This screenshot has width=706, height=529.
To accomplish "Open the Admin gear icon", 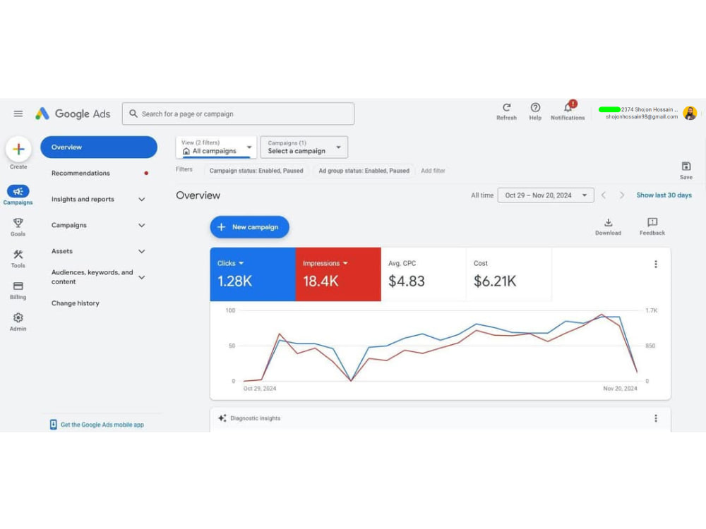I will point(18,317).
